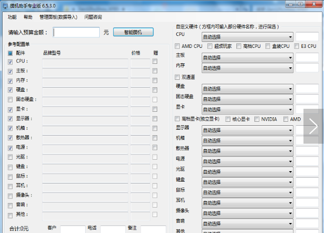This screenshot has height=233, width=324.
Task: Check the 盒装CPU checkbox
Action: point(267,46)
